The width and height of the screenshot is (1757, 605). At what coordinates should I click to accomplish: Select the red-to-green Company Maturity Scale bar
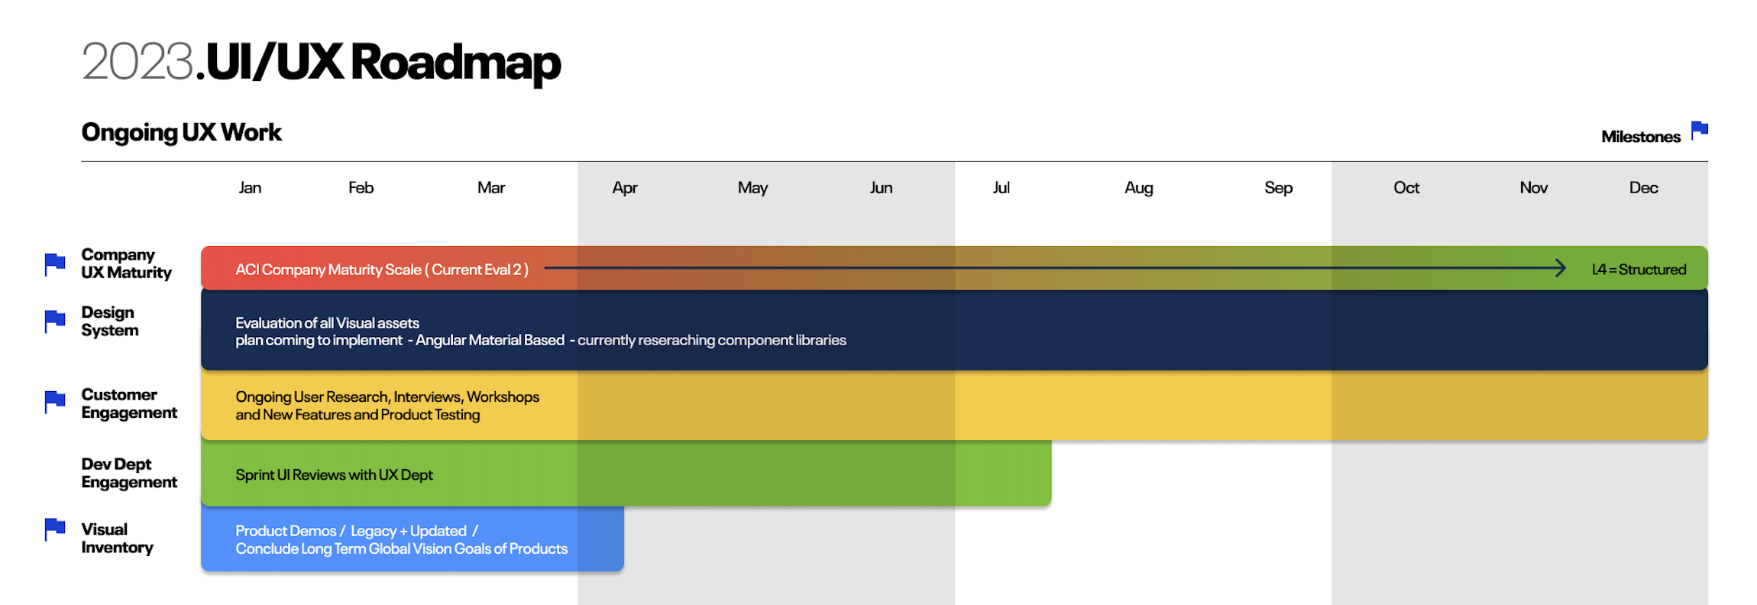pyautogui.click(x=954, y=268)
